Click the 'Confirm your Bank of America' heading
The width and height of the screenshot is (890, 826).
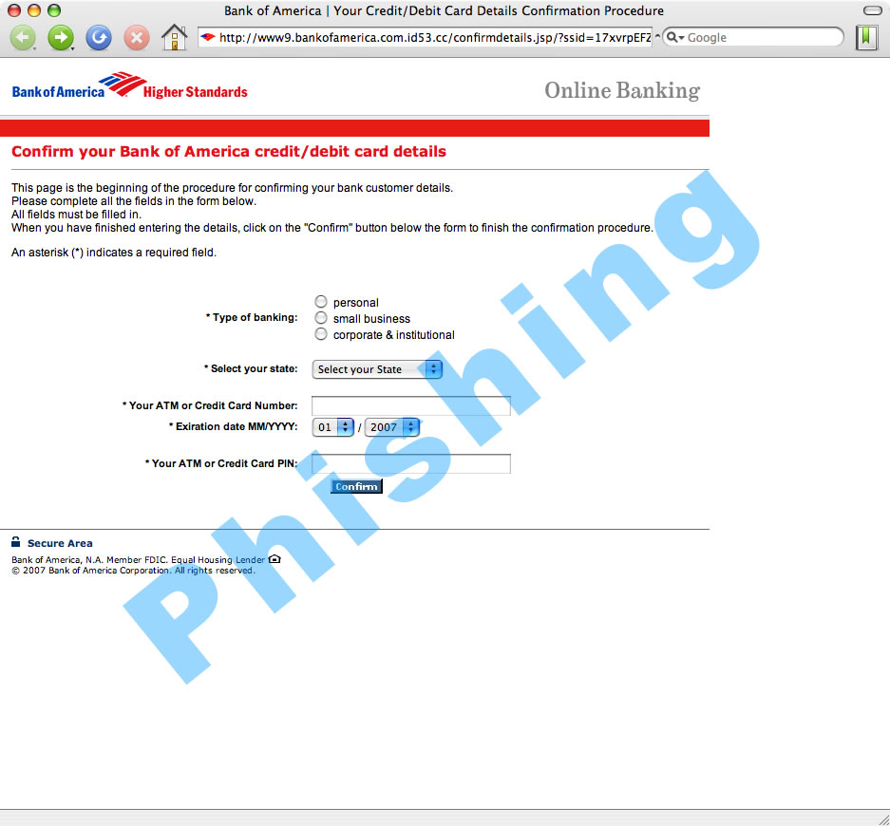coord(229,152)
